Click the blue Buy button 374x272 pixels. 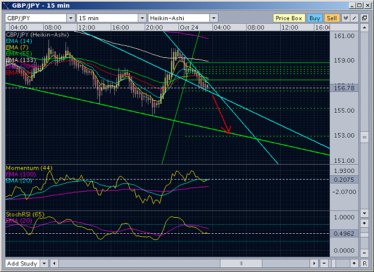[315, 18]
